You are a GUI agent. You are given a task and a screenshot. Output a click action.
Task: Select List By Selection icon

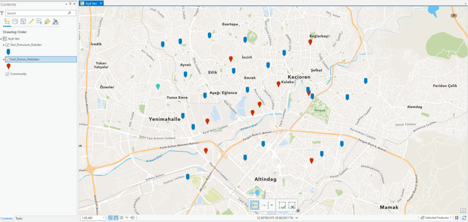[x=23, y=21]
